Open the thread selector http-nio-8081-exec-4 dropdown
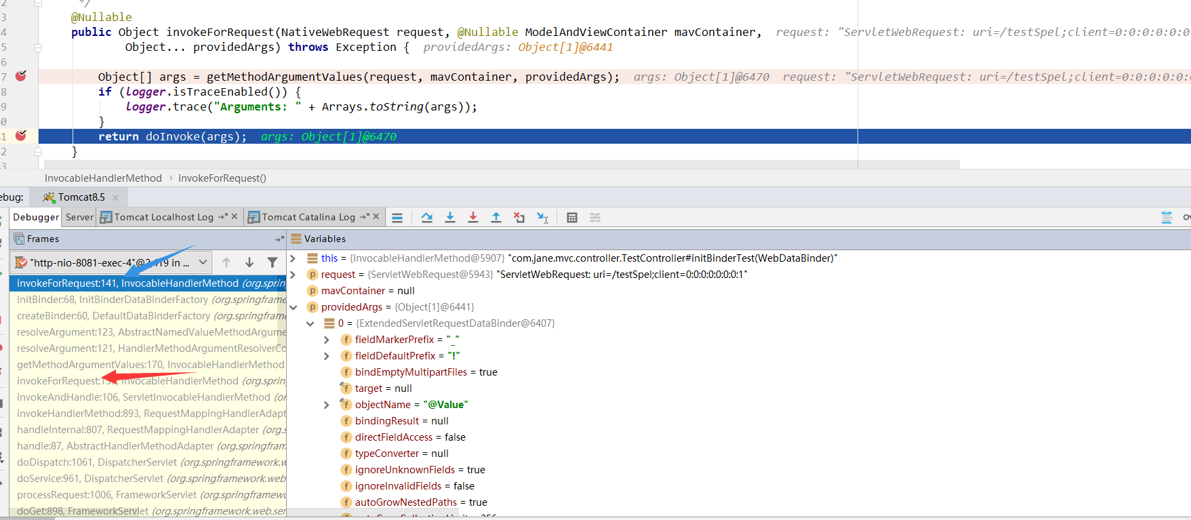1191x520 pixels. tap(112, 262)
